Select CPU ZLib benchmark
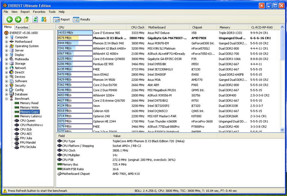287x196 pixels. point(25,129)
